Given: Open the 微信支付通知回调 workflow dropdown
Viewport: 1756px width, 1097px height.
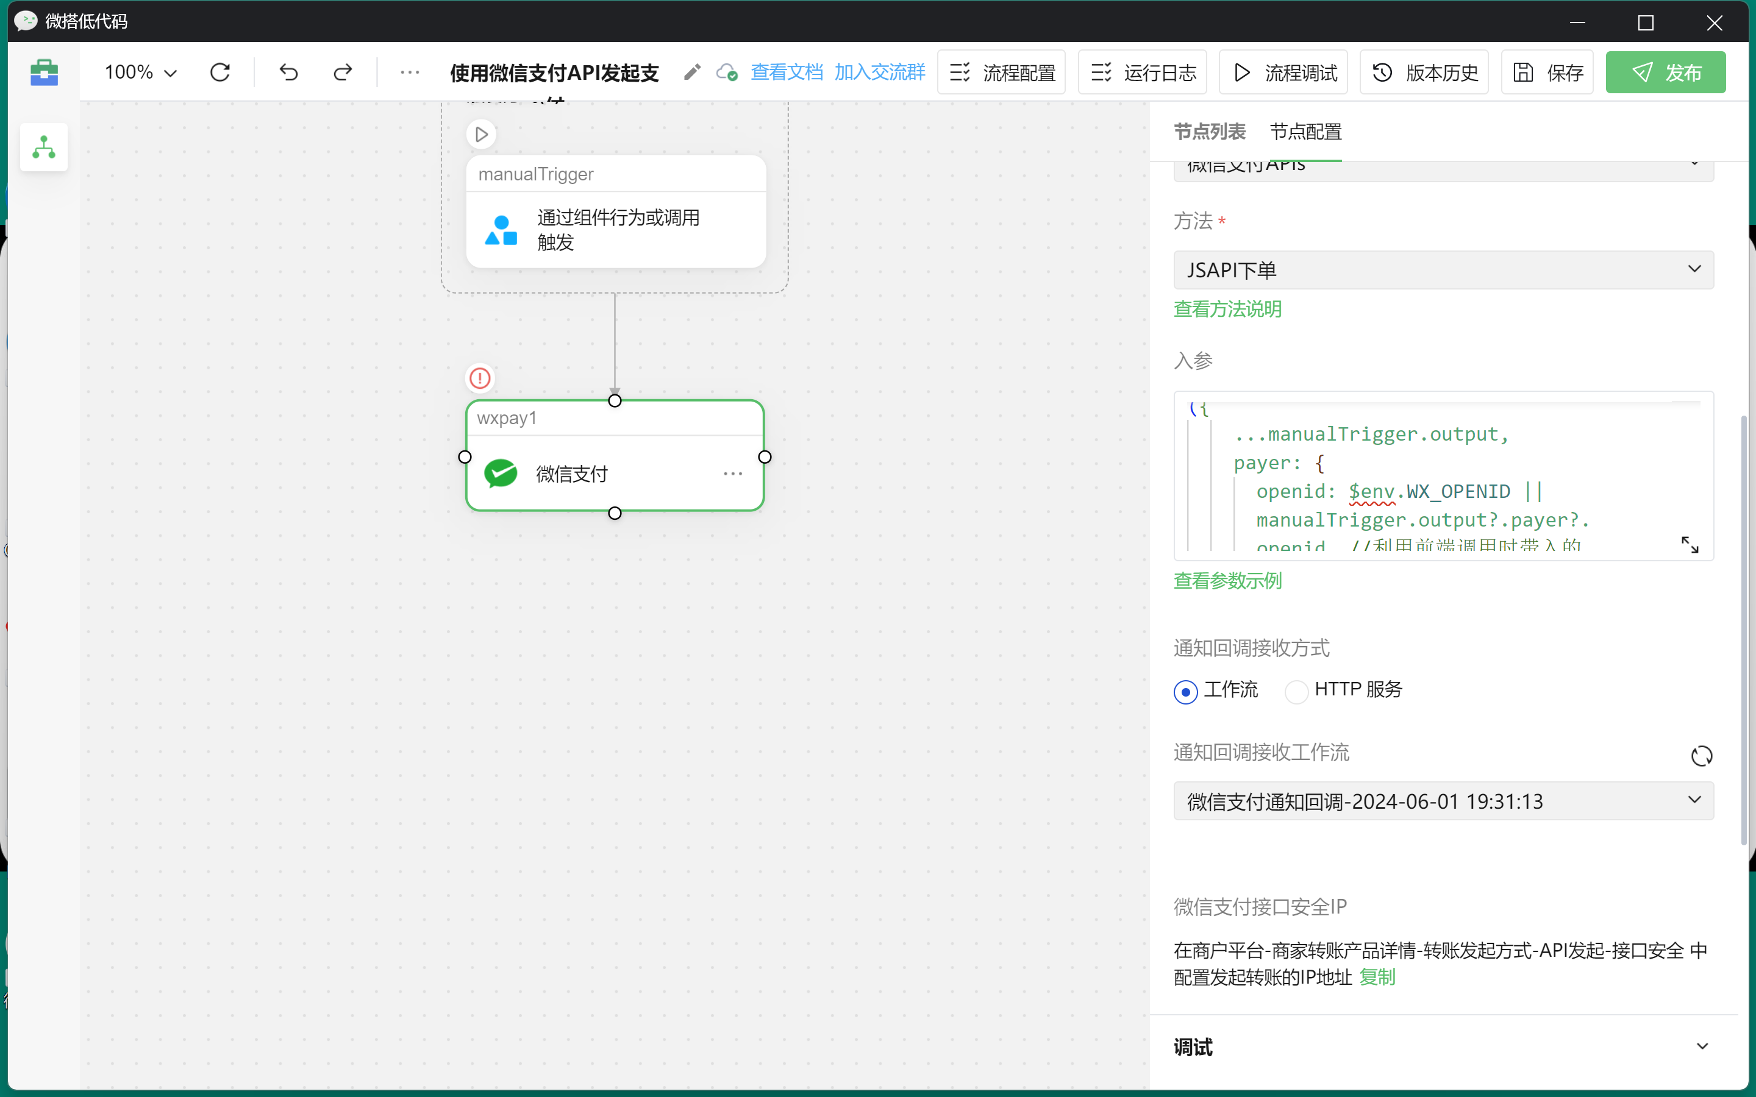Looking at the screenshot, I should tap(1443, 801).
